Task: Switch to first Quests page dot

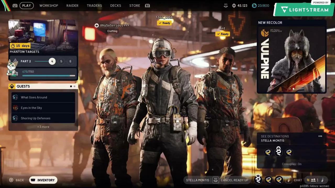Action: (x=71, y=86)
